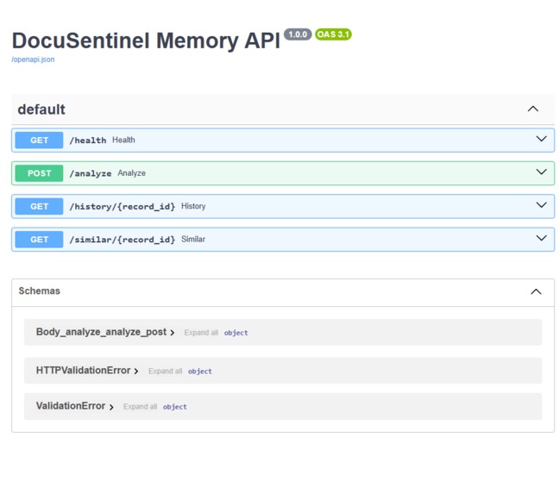Expand the POST /analyze endpoint arrow
559x494 pixels.
coord(541,172)
